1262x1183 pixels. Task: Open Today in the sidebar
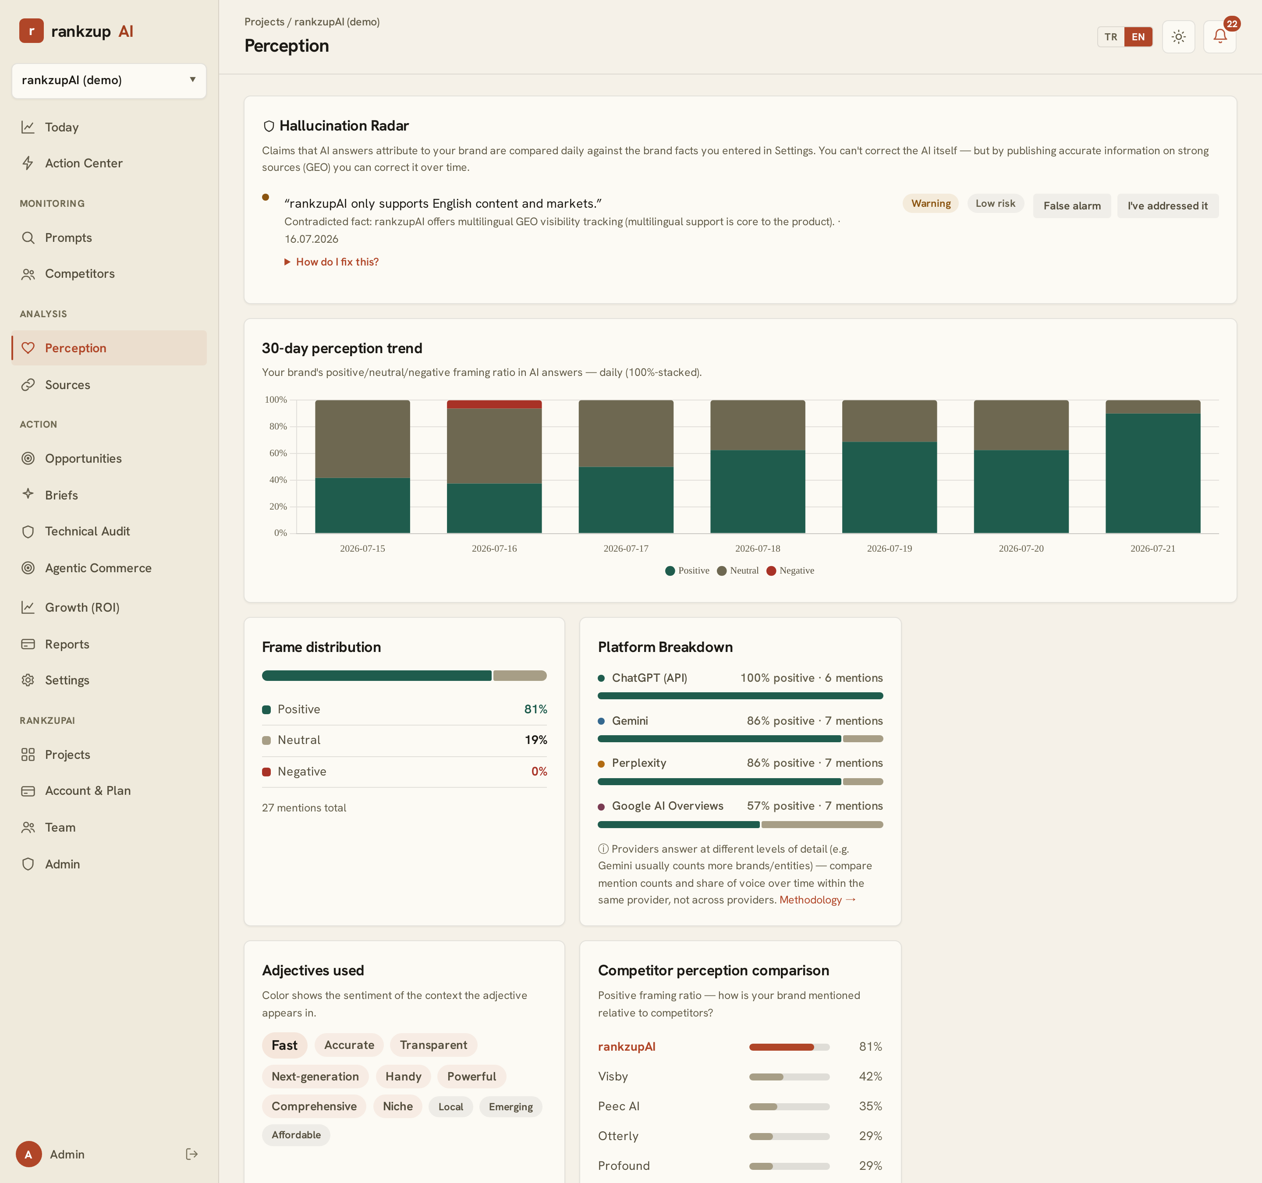click(x=109, y=127)
